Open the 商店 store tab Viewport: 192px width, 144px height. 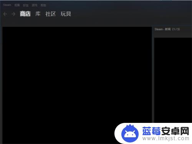[25, 14]
